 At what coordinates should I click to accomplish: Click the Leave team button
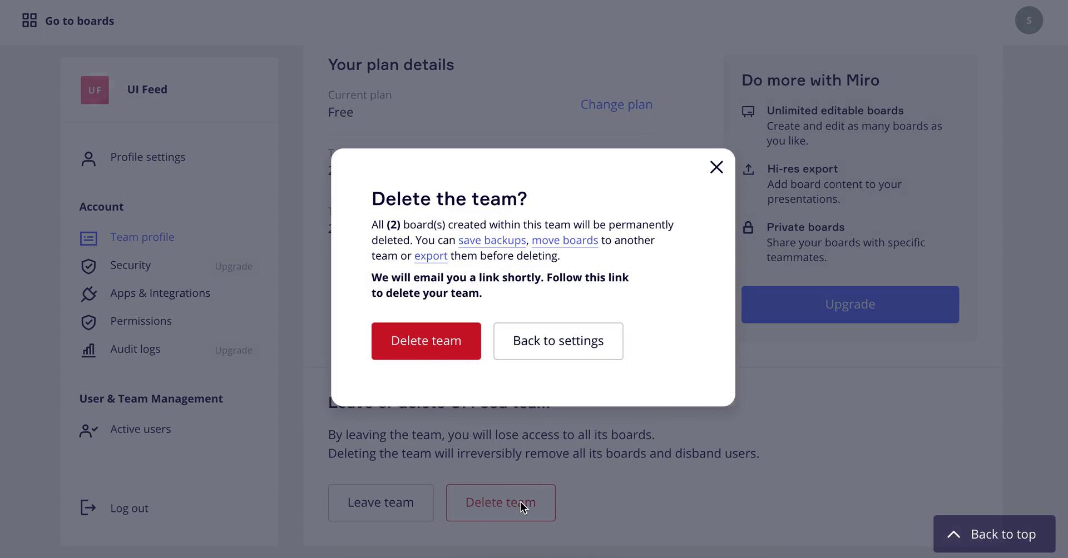coord(380,503)
